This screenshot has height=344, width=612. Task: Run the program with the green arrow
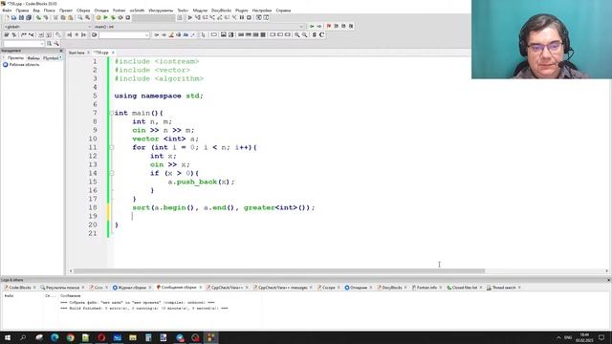pyautogui.click(x=105, y=17)
